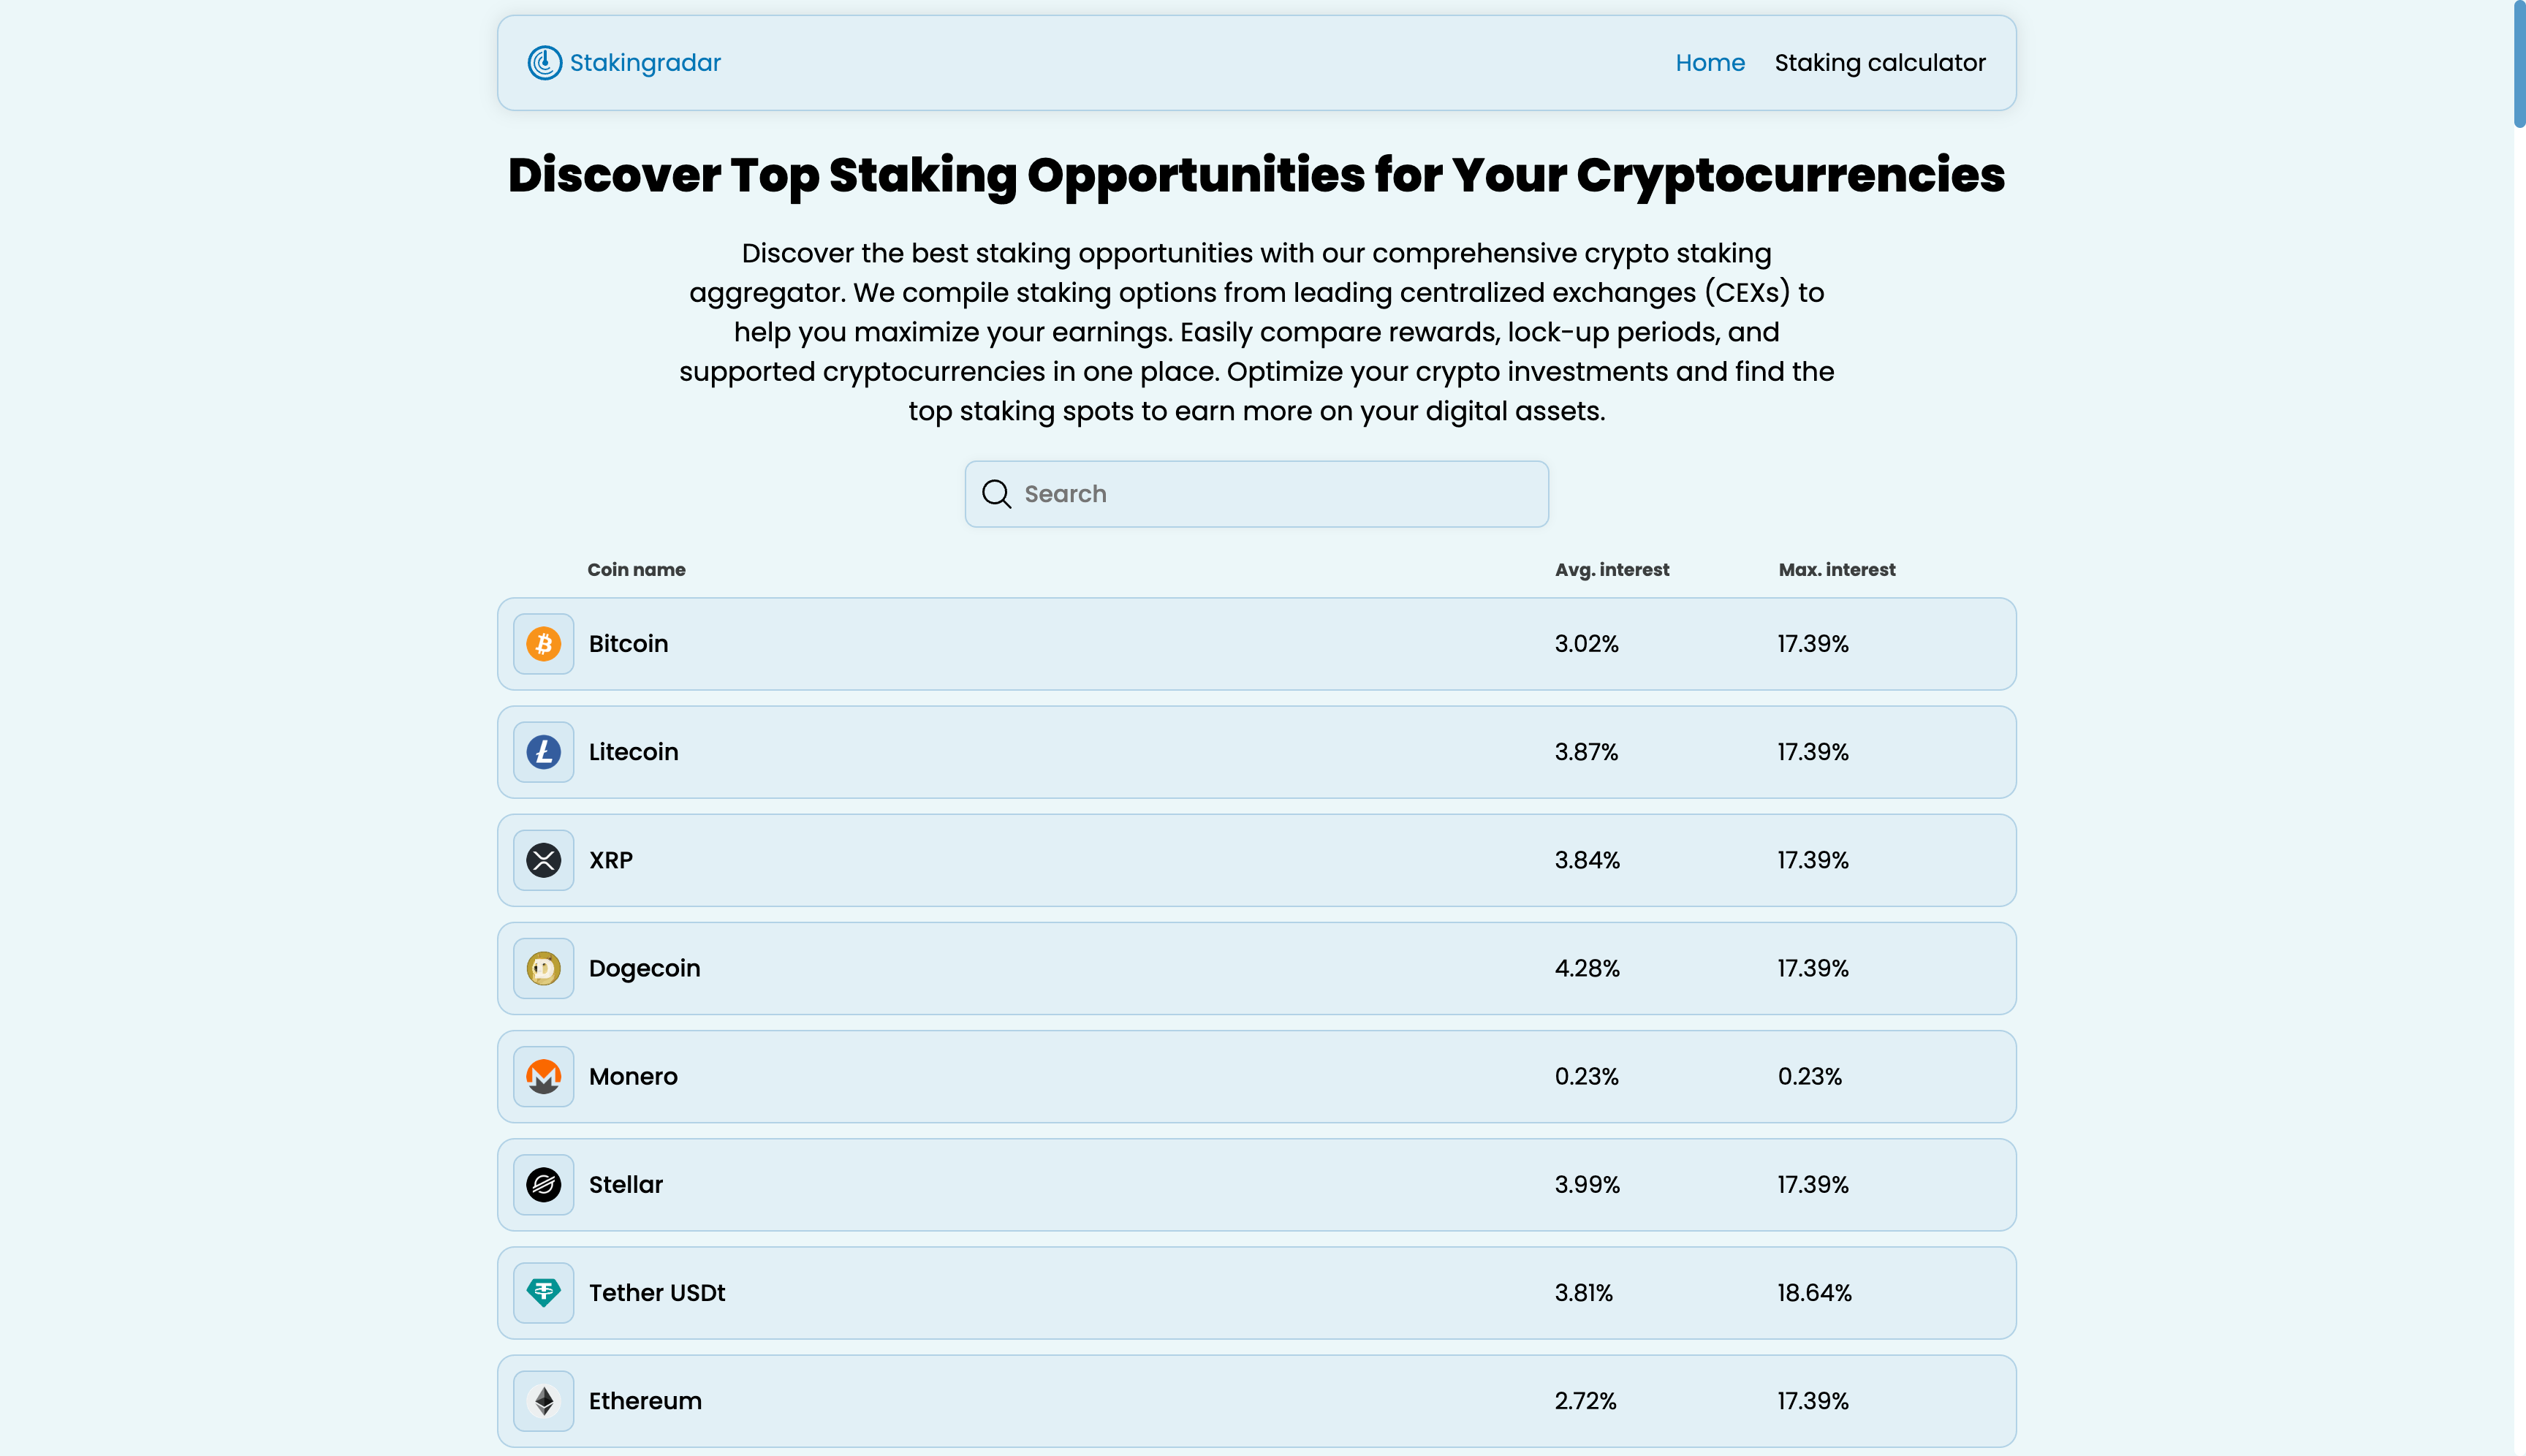Open the Staking calculator page
The width and height of the screenshot is (2526, 1456).
[1880, 63]
